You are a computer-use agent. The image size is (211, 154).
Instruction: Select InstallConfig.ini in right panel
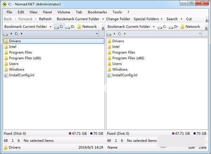pyautogui.click(x=122, y=75)
